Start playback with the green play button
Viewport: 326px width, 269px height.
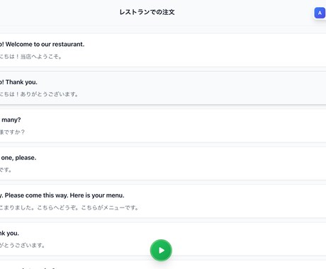pos(161,251)
